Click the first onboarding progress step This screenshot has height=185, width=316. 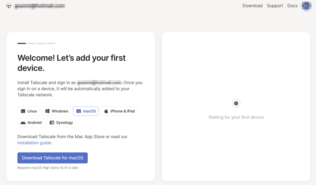pyautogui.click(x=21, y=43)
